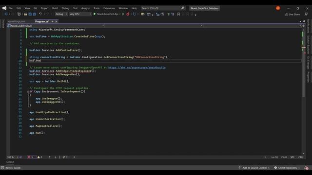
Task: Click the user account avatar
Action: coord(278,8)
